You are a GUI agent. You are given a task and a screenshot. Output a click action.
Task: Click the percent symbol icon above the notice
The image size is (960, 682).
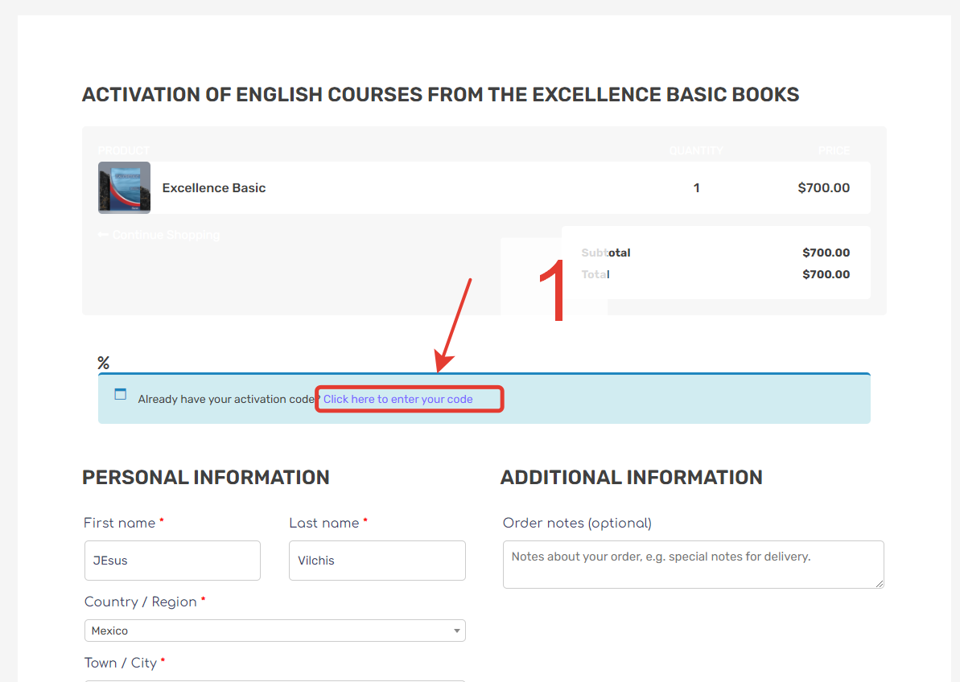[103, 363]
